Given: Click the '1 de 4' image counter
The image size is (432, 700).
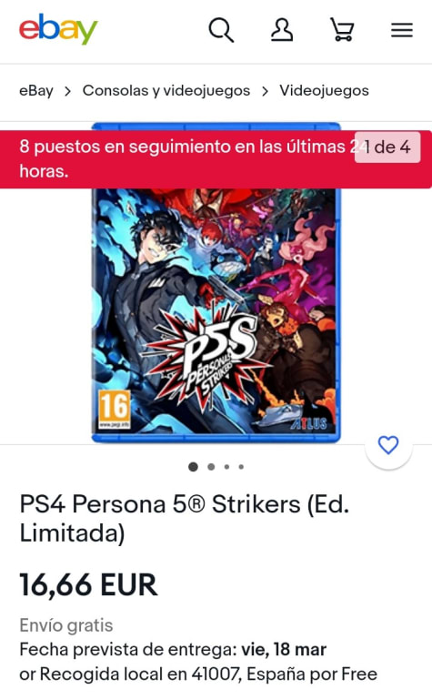Looking at the screenshot, I should point(387,147).
